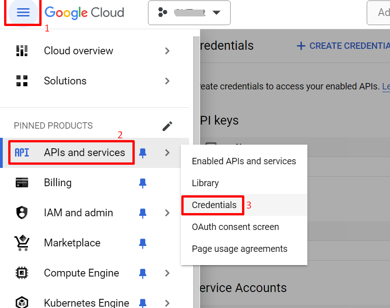This screenshot has width=390, height=308.
Task: Select Credentials in the APIs submenu
Action: click(212, 205)
